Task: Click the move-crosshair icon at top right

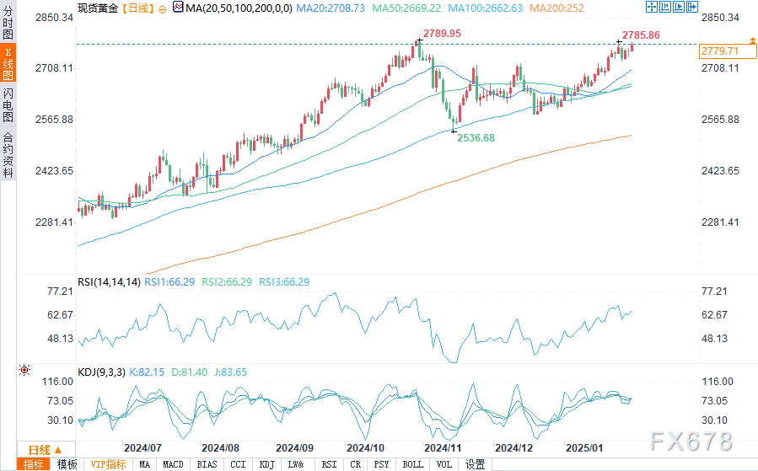Action: [x=651, y=7]
